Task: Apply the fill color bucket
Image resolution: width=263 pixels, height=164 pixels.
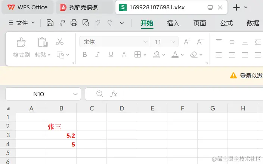Action: pyautogui.click(x=156, y=54)
